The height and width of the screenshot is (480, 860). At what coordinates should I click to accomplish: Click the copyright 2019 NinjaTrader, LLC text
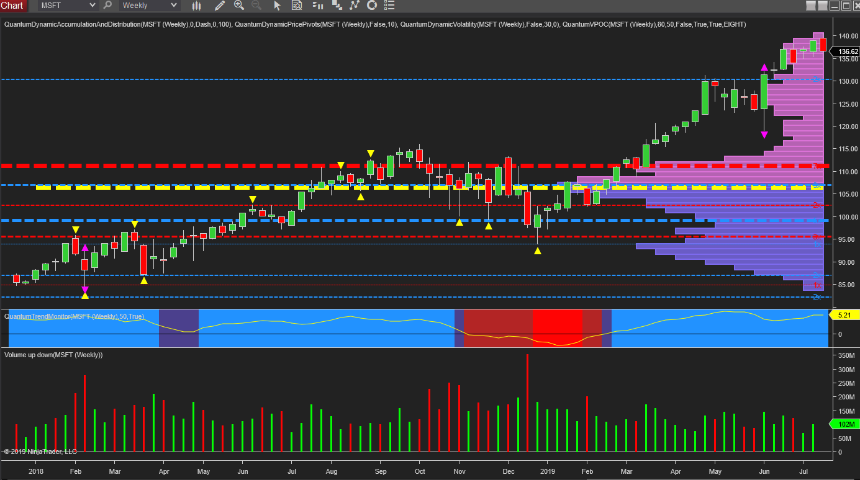[x=40, y=451]
